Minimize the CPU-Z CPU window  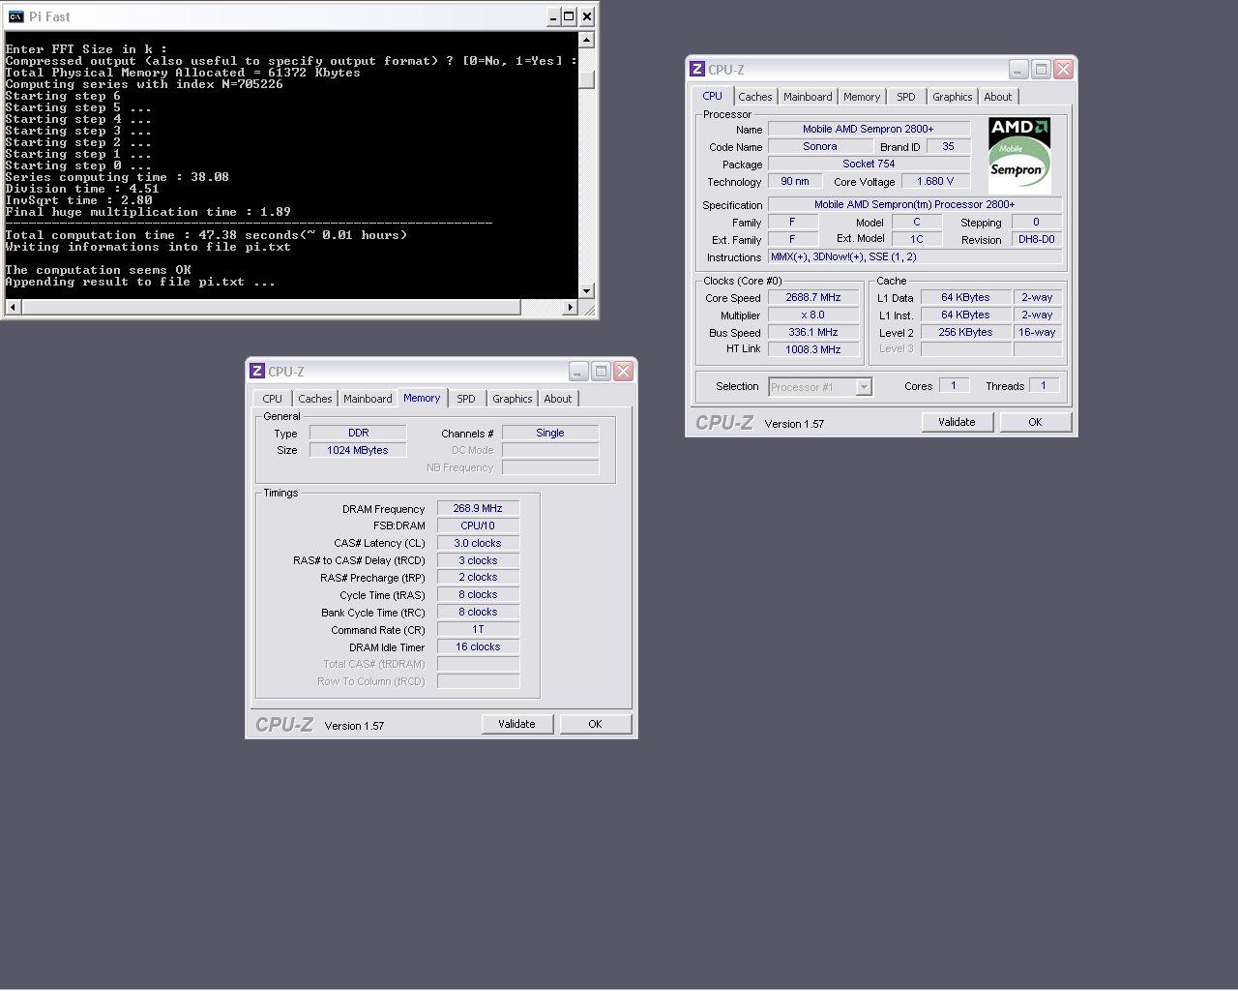tap(1017, 69)
